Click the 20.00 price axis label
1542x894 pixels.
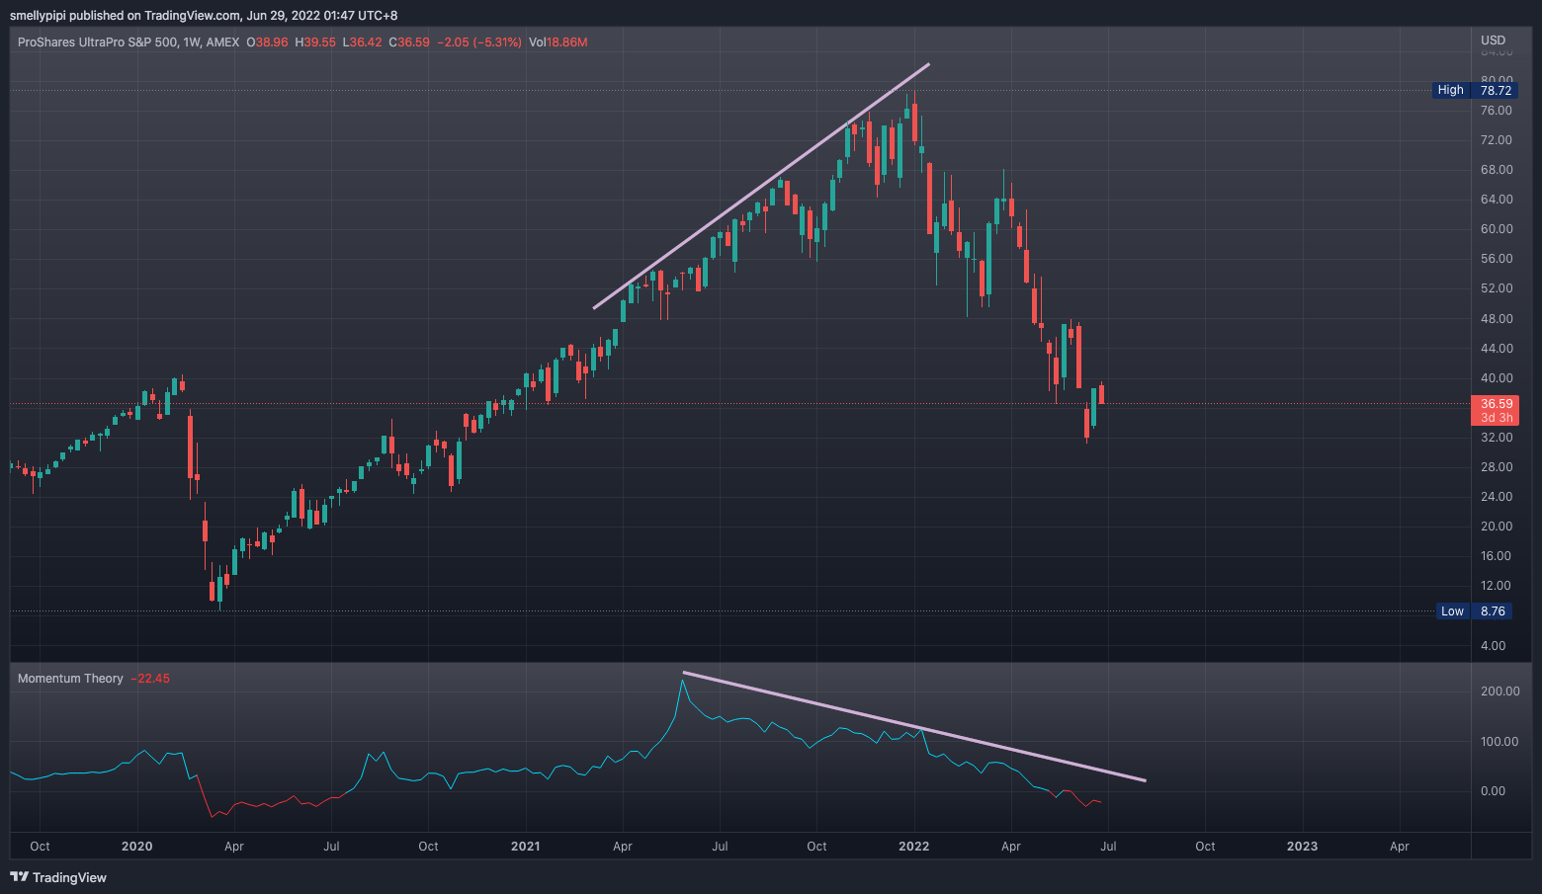pos(1497,527)
